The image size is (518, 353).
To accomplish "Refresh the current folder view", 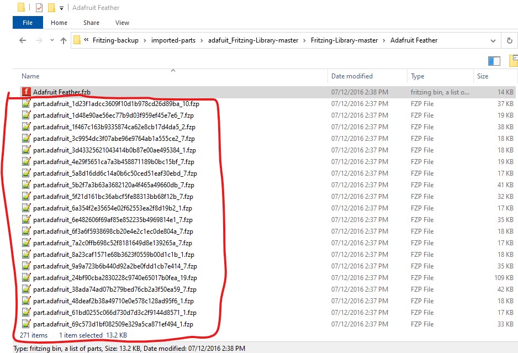I will coord(509,40).
